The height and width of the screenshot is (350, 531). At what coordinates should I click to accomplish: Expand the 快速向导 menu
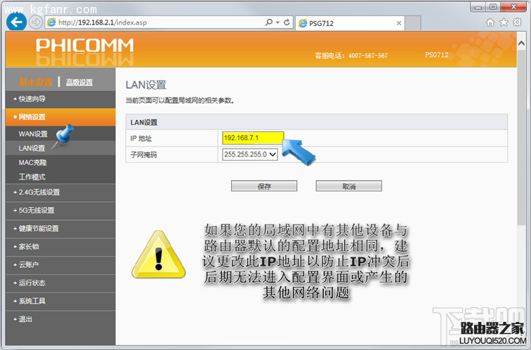tap(60, 99)
